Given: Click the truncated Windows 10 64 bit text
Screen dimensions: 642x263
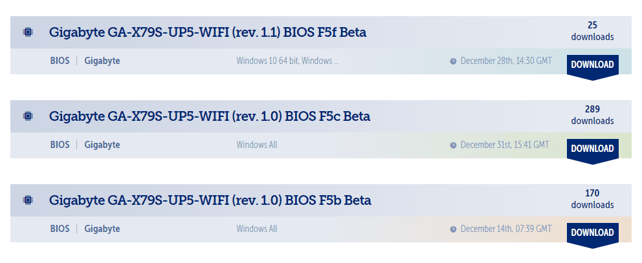Looking at the screenshot, I should tap(287, 61).
